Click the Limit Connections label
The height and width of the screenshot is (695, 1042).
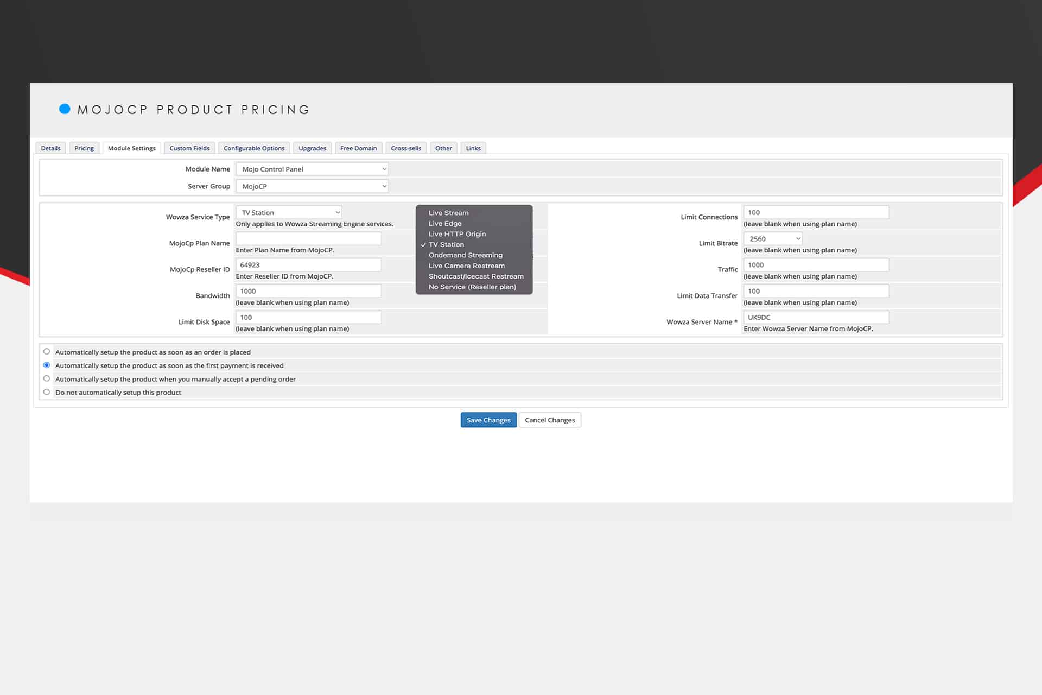[x=709, y=217]
